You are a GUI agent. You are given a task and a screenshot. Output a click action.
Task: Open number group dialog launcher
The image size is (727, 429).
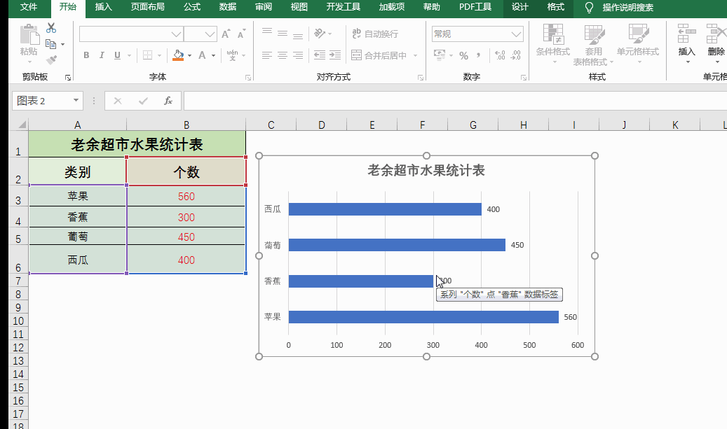[x=524, y=78]
